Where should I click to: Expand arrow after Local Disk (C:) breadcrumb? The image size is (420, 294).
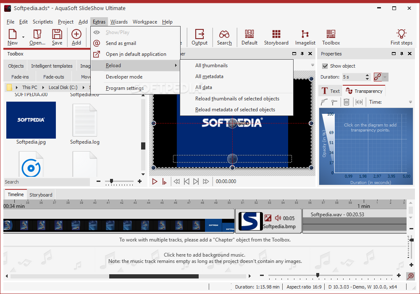point(84,87)
